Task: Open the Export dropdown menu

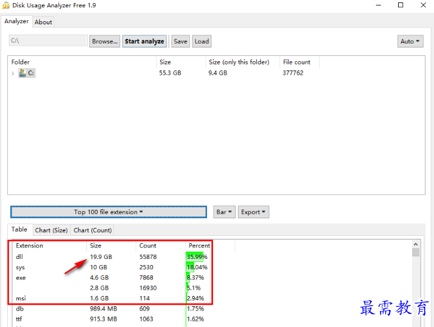Action: pos(253,212)
